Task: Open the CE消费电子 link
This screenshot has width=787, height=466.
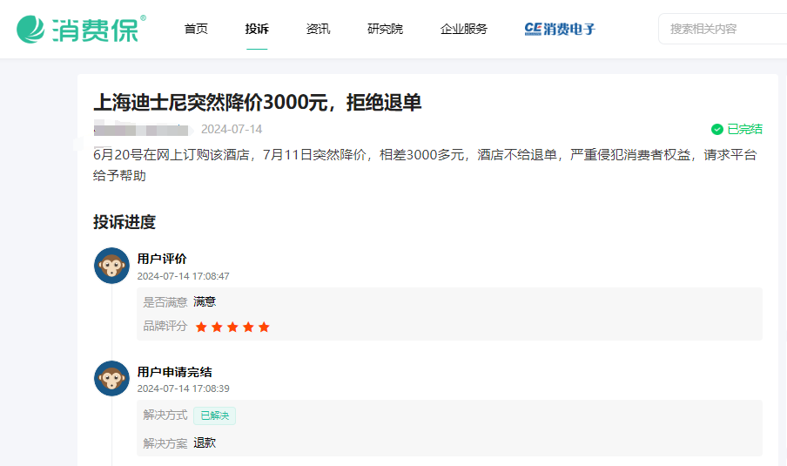Action: pyautogui.click(x=560, y=29)
